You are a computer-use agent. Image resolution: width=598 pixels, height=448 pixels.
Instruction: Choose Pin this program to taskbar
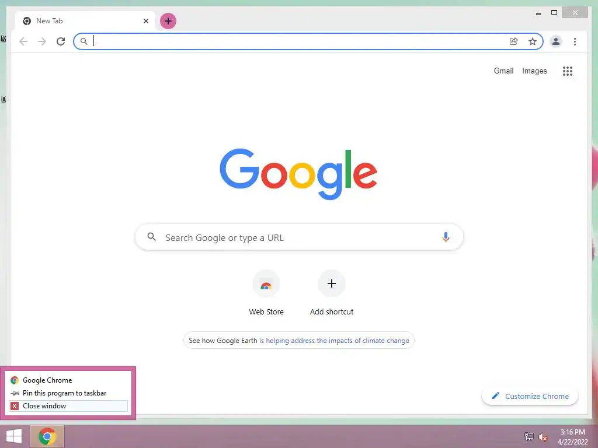coord(68,393)
